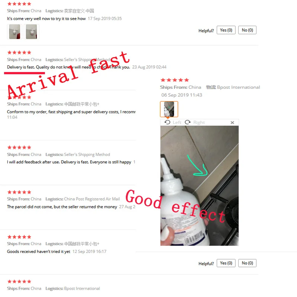Vote No (0) on the top review
Image resolution: width=297 pixels, height=297 pixels.
coord(247,30)
